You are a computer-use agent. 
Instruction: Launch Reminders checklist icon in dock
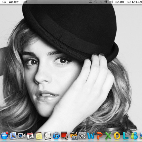tap(48, 136)
